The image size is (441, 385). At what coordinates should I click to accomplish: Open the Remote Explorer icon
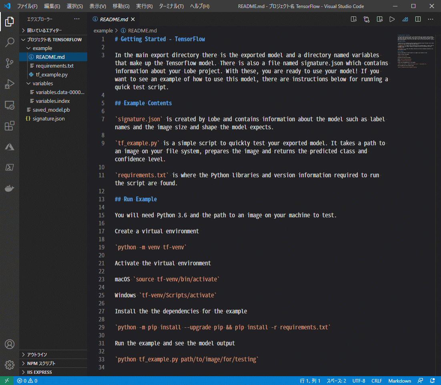point(10,105)
